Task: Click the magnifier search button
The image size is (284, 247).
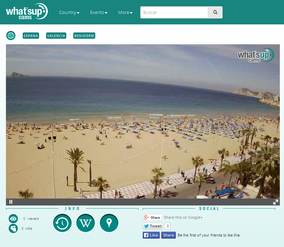Action: 215,12
